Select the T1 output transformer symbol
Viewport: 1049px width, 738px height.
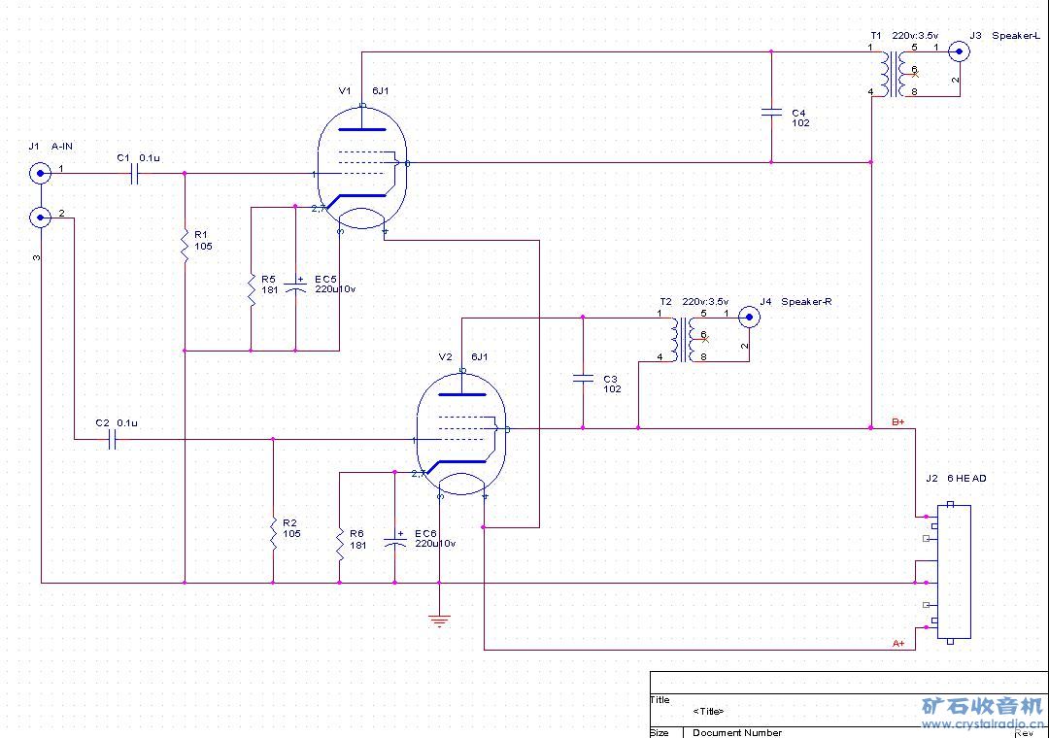click(x=894, y=74)
